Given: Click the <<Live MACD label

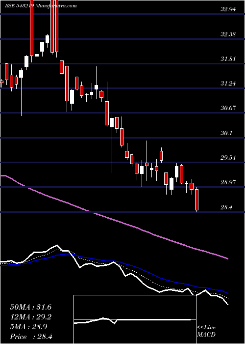Looking at the screenshot, I should pos(206,331).
